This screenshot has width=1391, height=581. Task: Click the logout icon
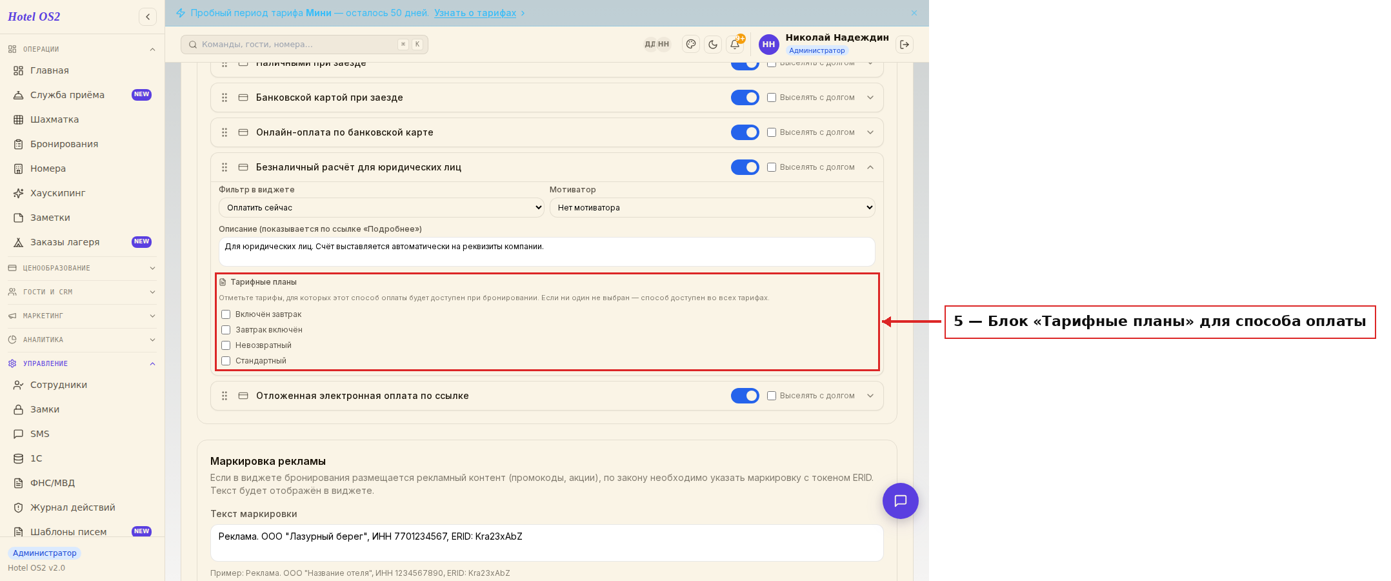click(905, 45)
